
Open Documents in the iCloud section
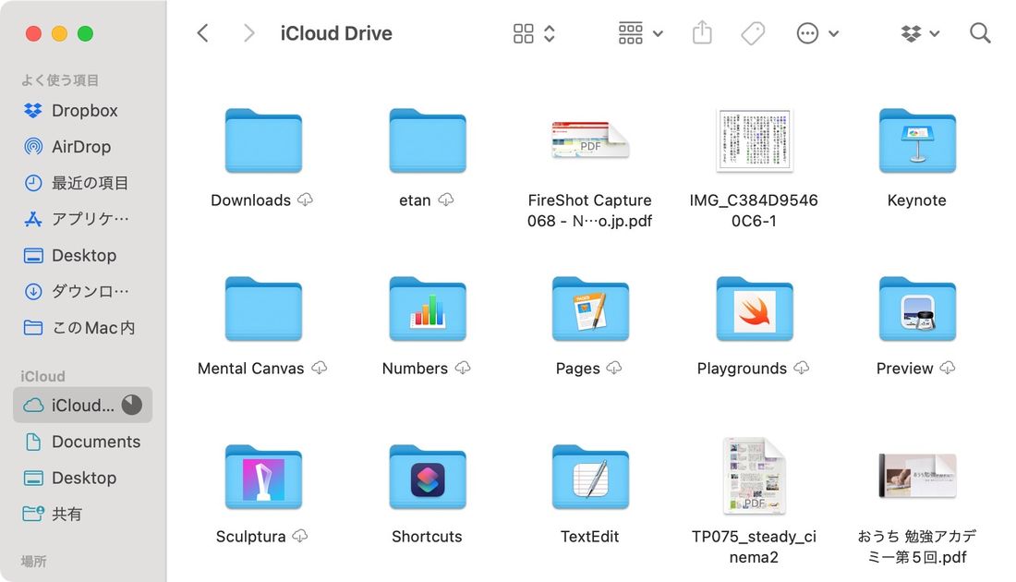point(82,442)
